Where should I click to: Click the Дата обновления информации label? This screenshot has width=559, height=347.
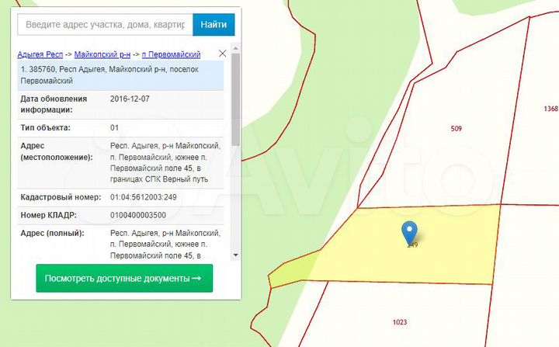click(54, 105)
